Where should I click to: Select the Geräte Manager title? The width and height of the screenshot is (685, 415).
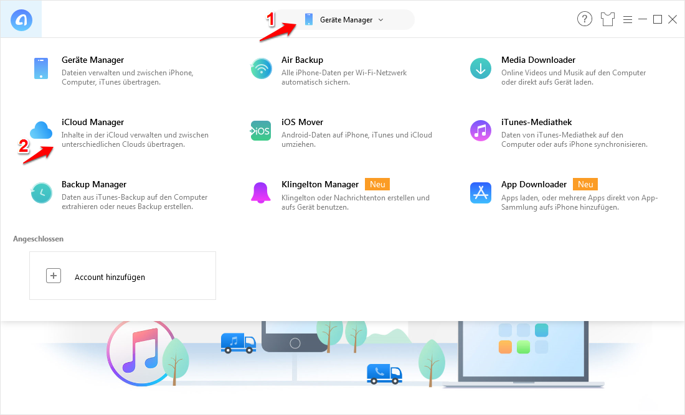tap(93, 60)
